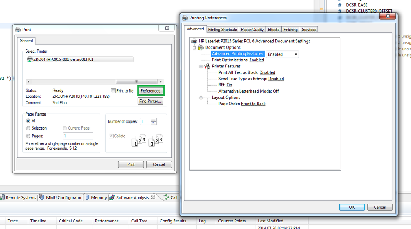Screen dimensions: 411x229
Task: Click the printer list horizontal scrollbar thumb
Action: pyautogui.click(x=136, y=81)
